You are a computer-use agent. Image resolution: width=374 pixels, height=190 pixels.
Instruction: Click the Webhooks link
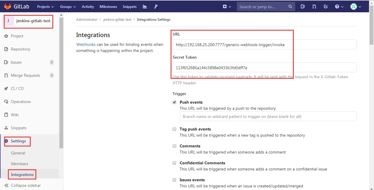point(86,44)
